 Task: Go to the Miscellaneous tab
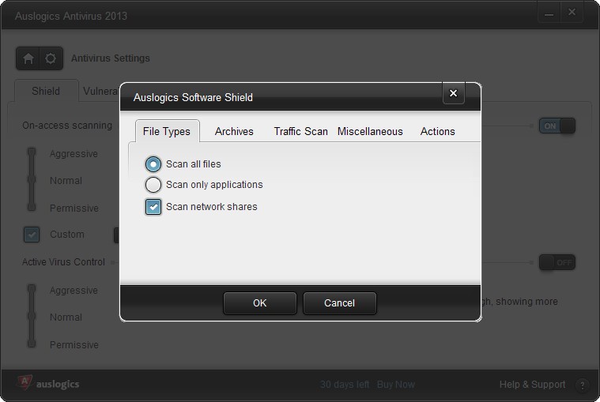coord(370,131)
